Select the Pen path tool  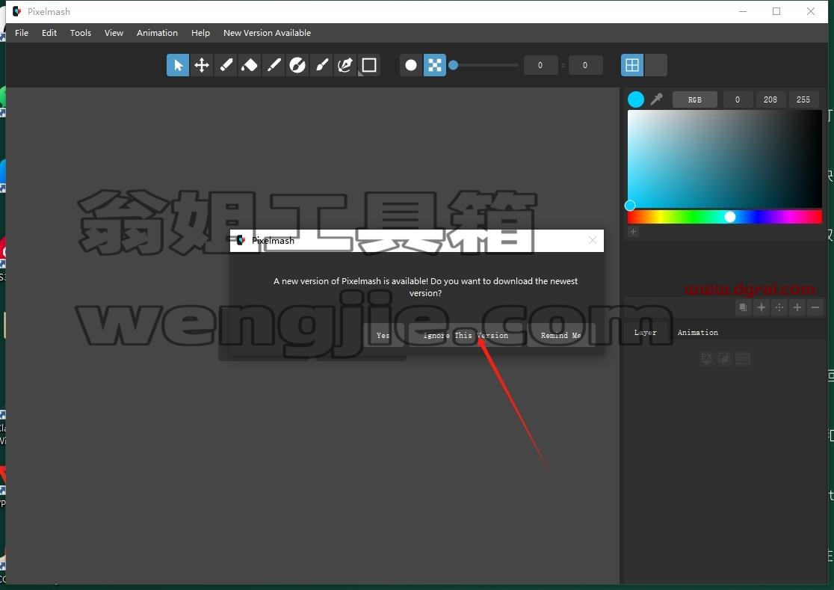click(345, 65)
